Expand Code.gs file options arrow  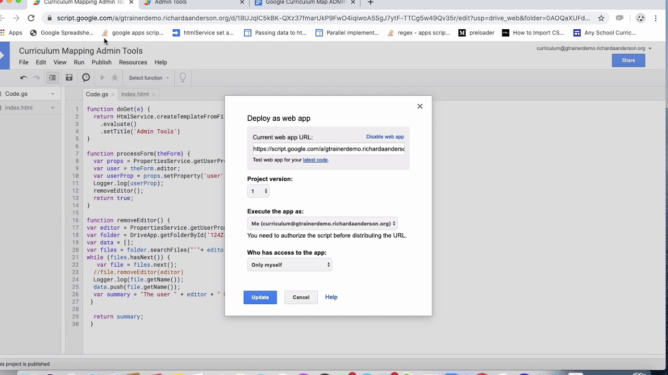(53, 94)
